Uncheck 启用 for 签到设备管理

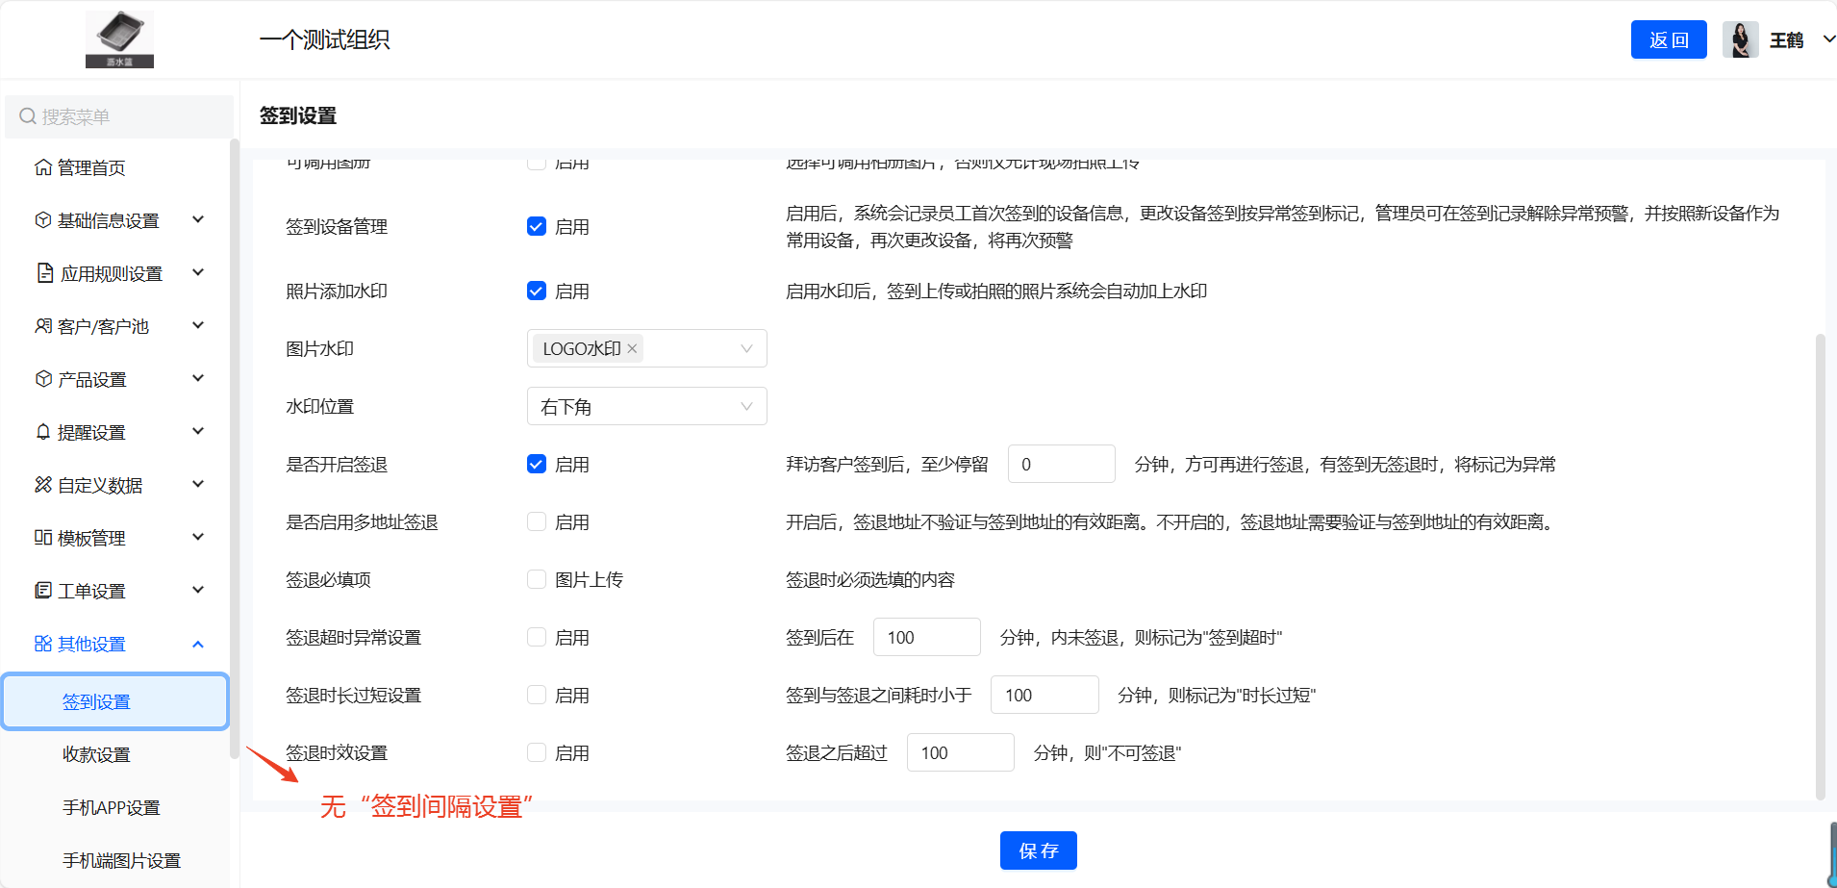(537, 227)
